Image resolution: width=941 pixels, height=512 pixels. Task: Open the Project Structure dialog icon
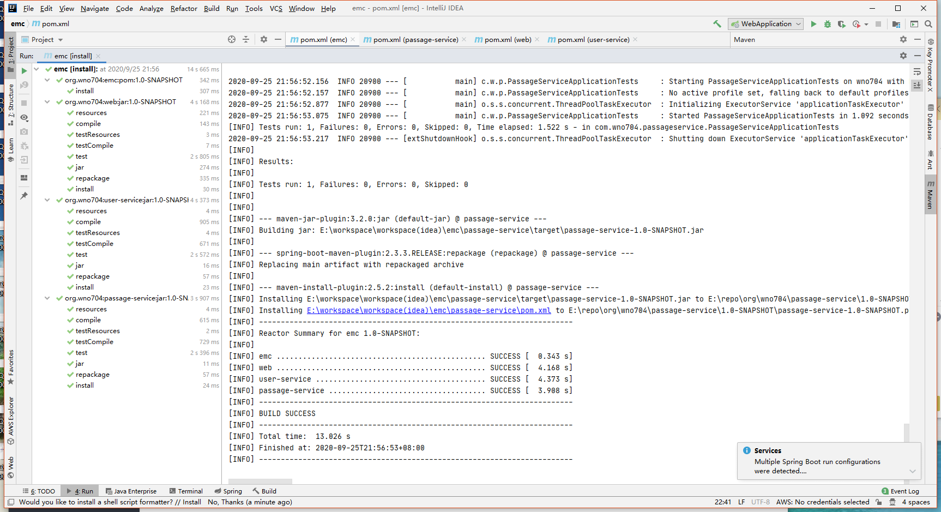click(896, 24)
